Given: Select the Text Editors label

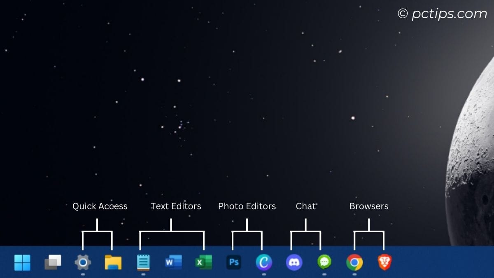Looking at the screenshot, I should (176, 206).
